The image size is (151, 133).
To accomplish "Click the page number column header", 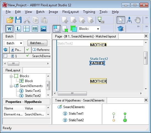I will pyautogui.click(x=17, y=50).
